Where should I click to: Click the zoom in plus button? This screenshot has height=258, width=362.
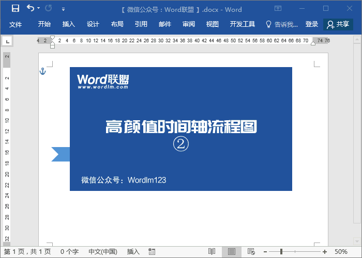point(325,252)
